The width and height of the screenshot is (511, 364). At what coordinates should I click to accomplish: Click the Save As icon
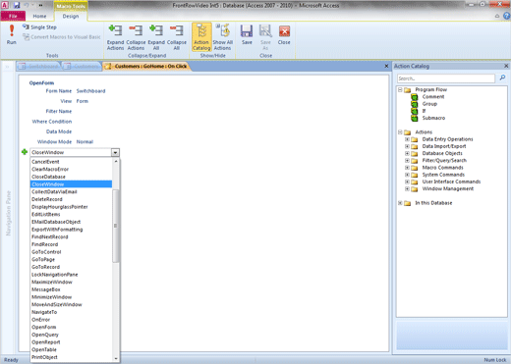click(x=265, y=37)
